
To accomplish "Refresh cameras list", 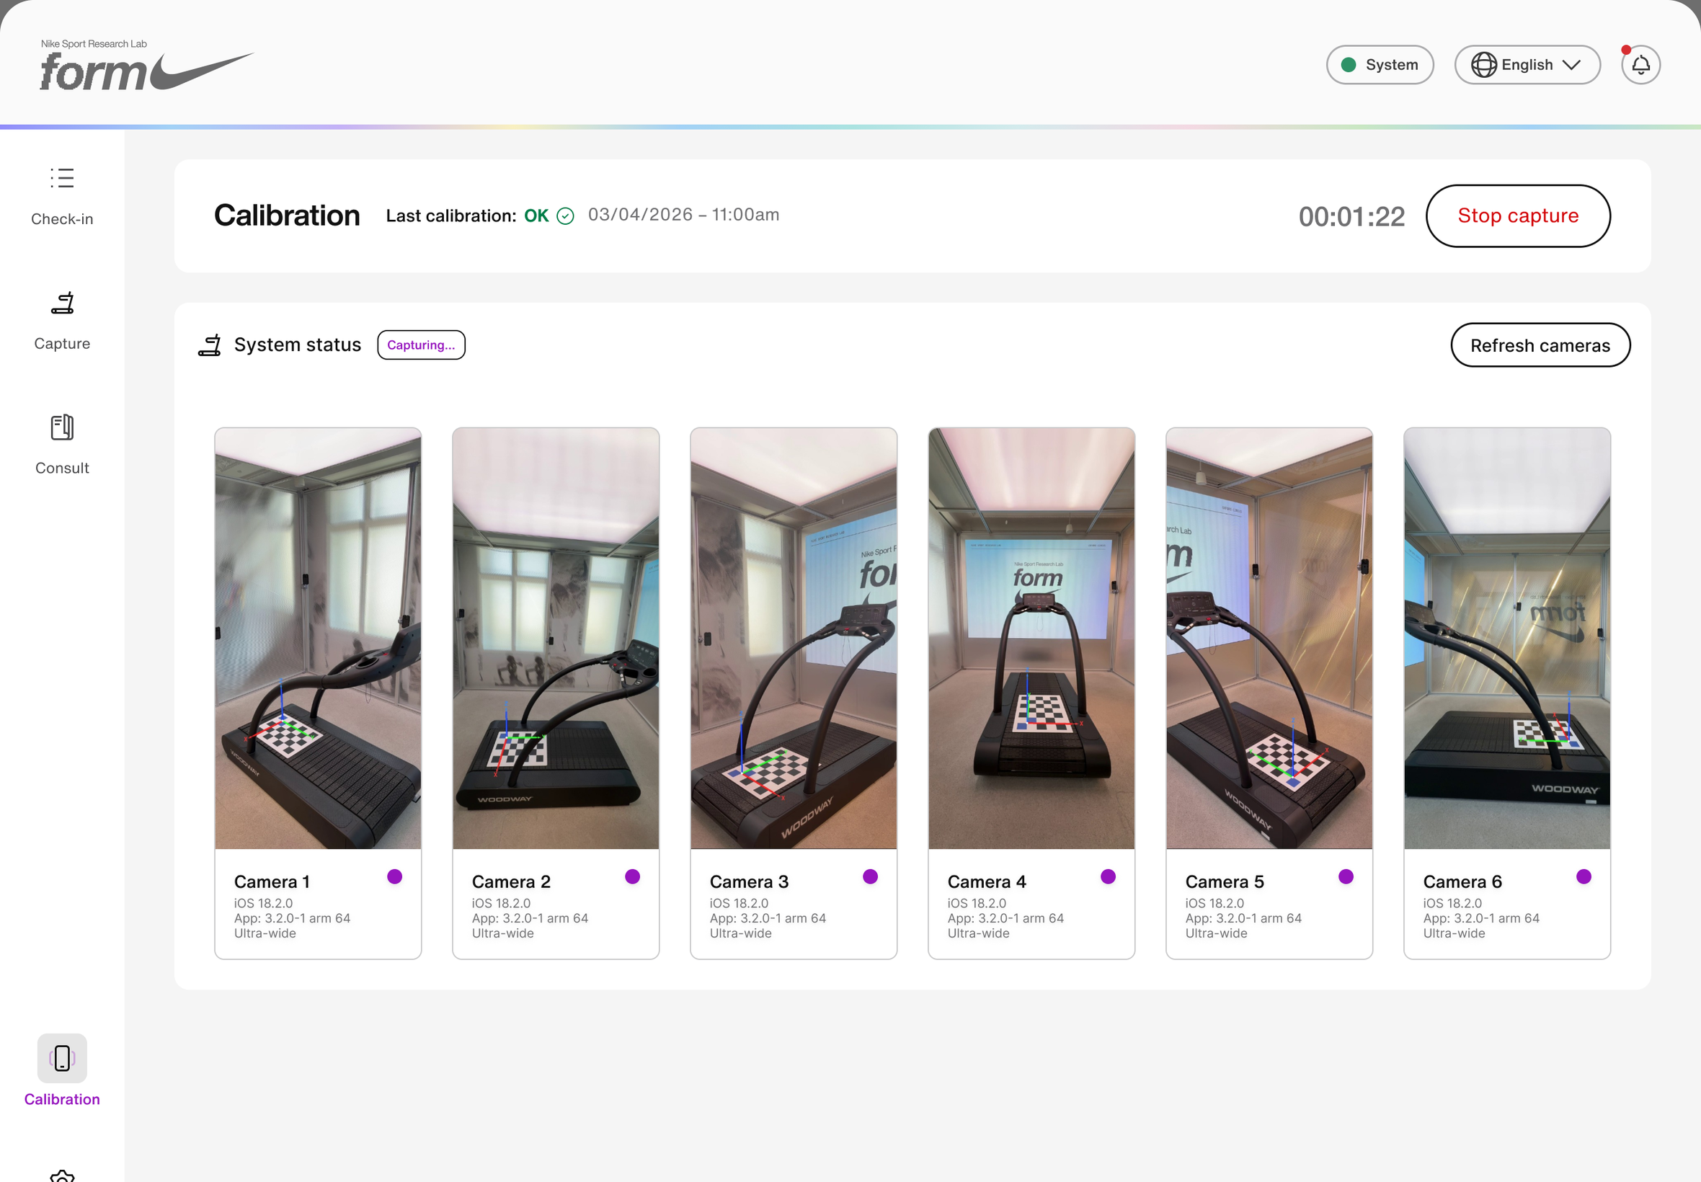I will [1540, 345].
